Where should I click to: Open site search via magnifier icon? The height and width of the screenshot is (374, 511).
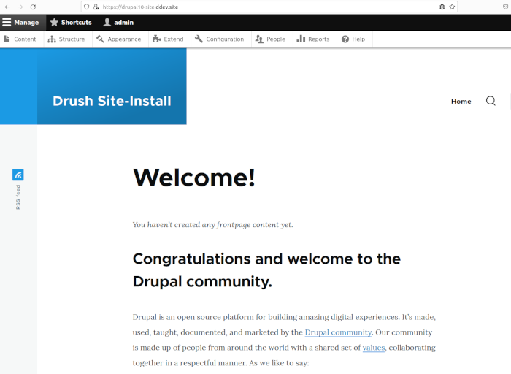pyautogui.click(x=491, y=101)
